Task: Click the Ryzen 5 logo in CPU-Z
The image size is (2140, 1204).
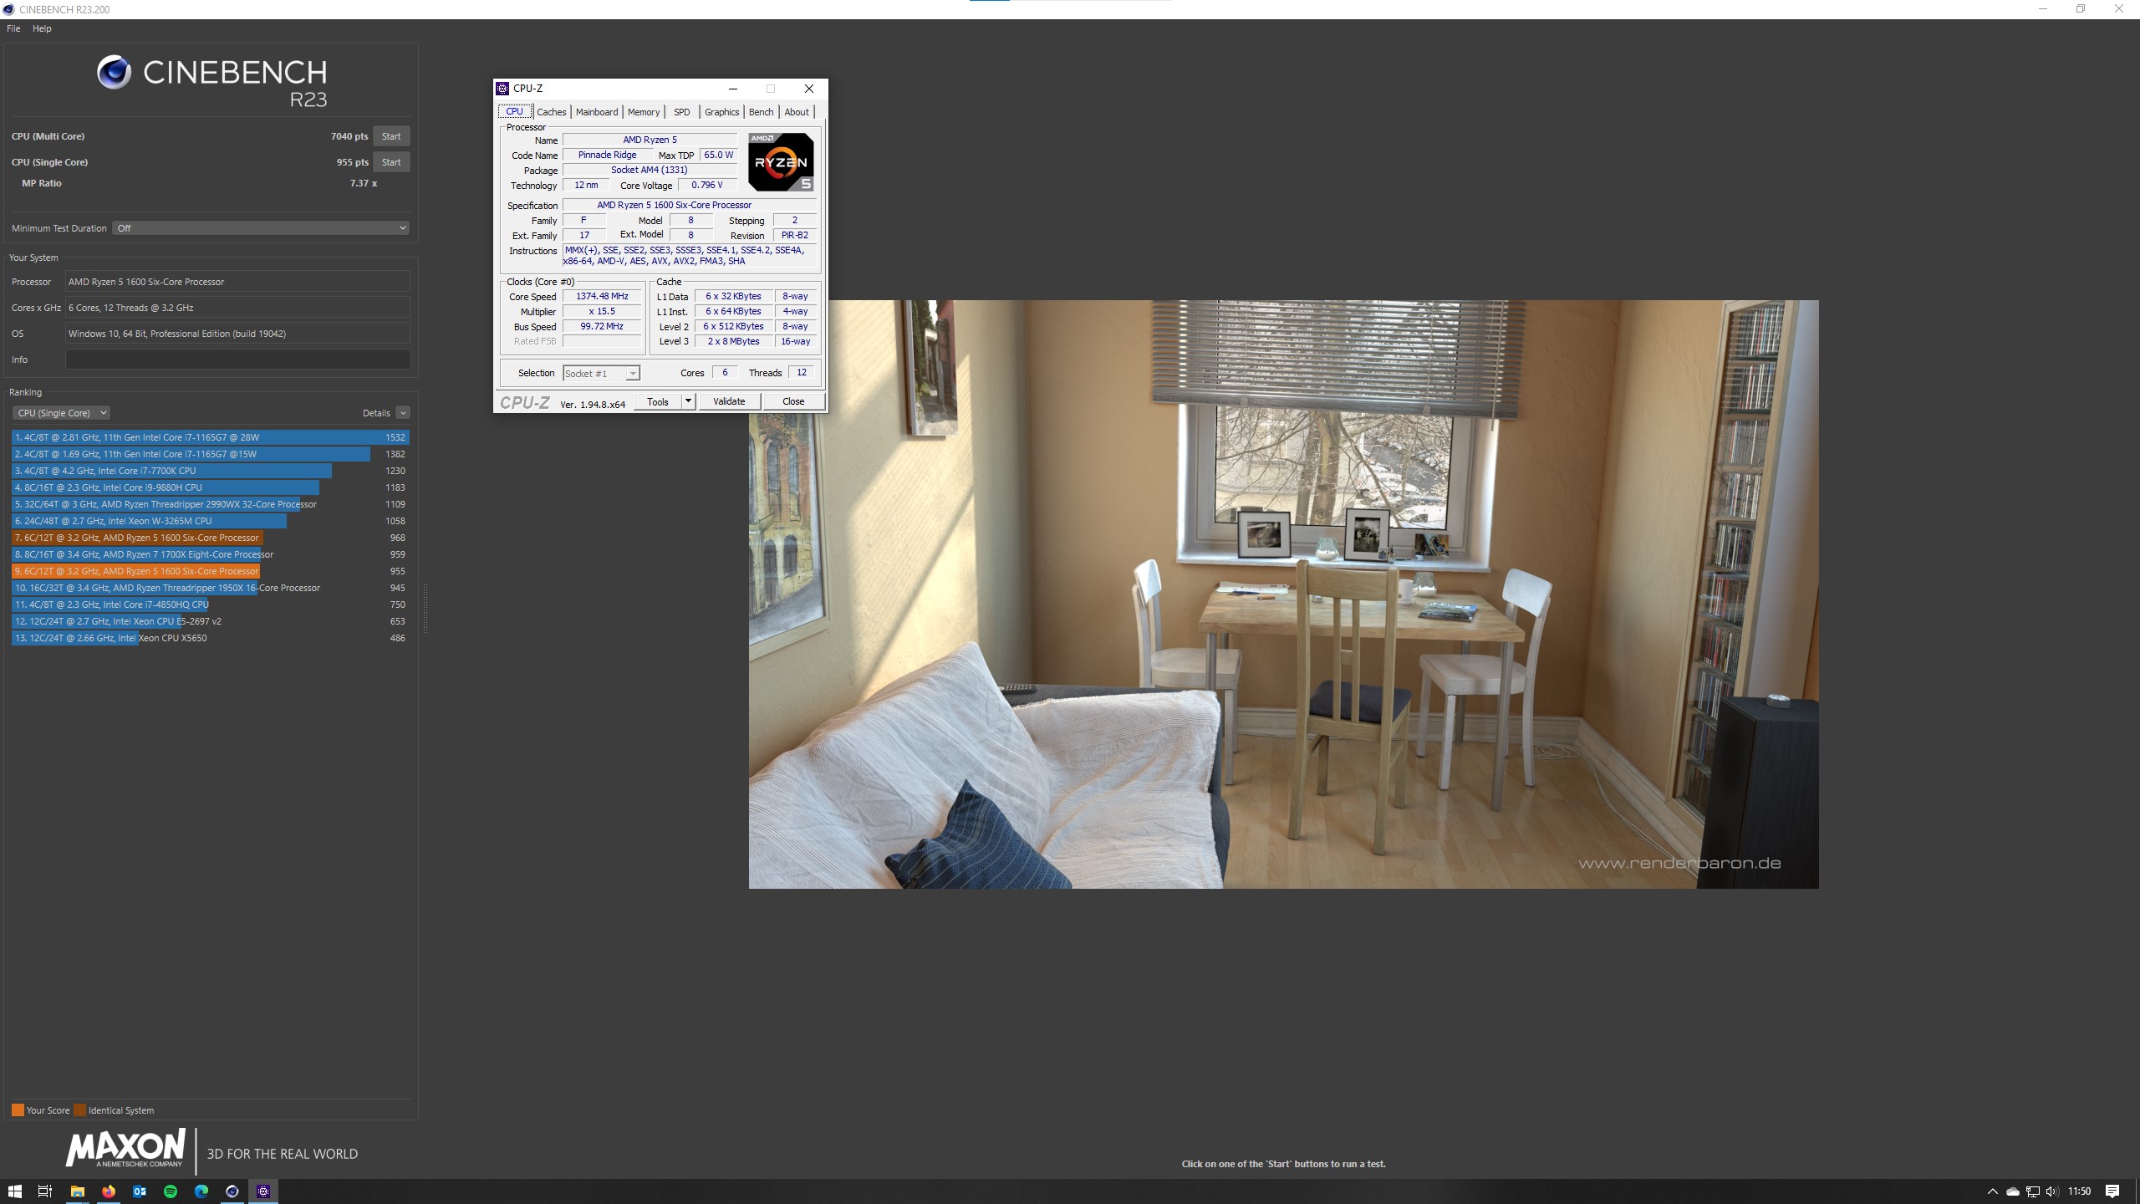Action: click(781, 161)
